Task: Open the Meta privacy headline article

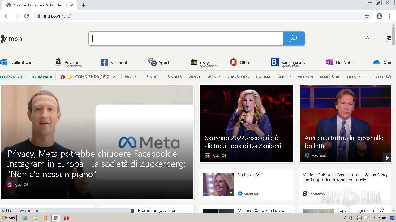Action: point(96,164)
